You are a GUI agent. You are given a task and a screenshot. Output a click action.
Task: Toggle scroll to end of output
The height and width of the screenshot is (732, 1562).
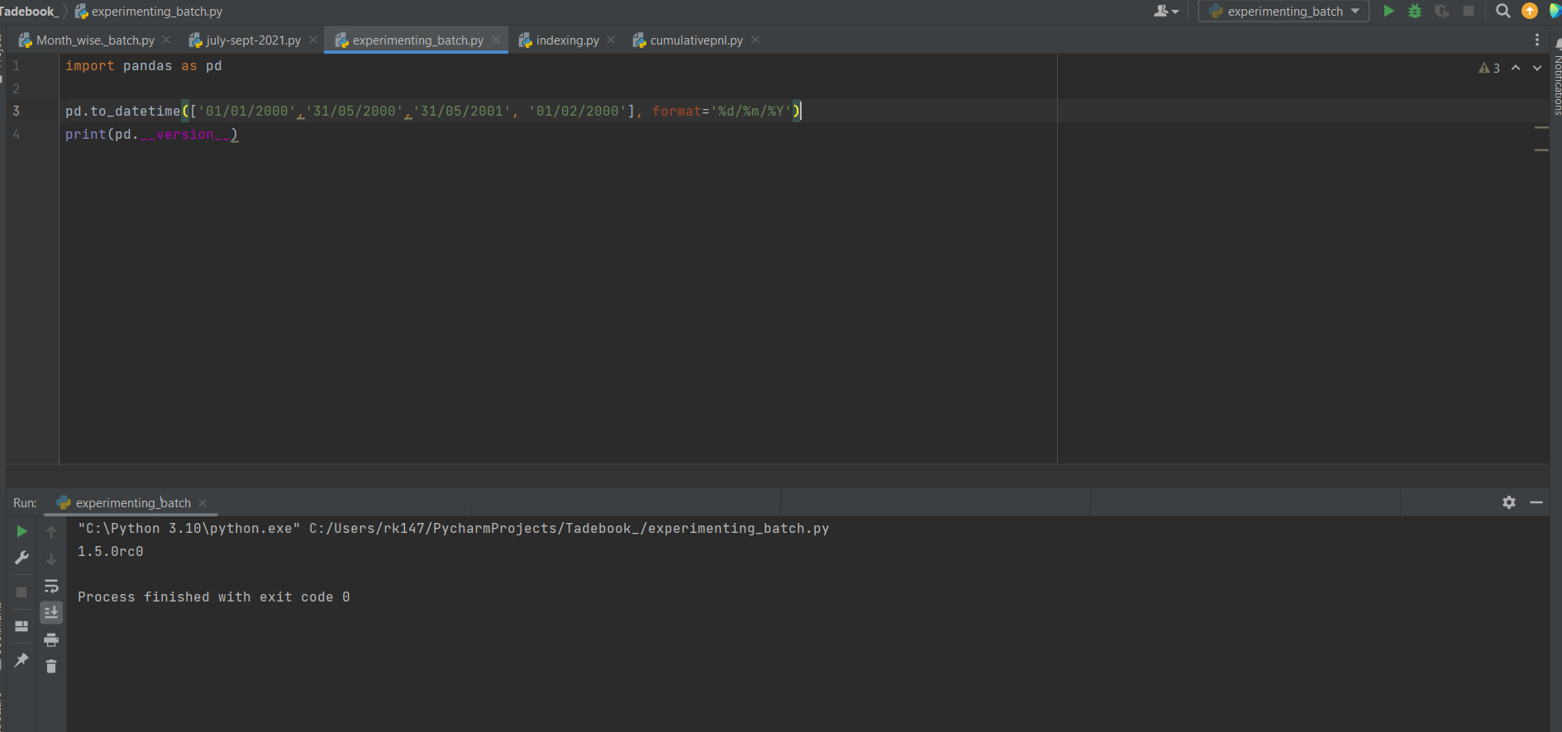(51, 612)
